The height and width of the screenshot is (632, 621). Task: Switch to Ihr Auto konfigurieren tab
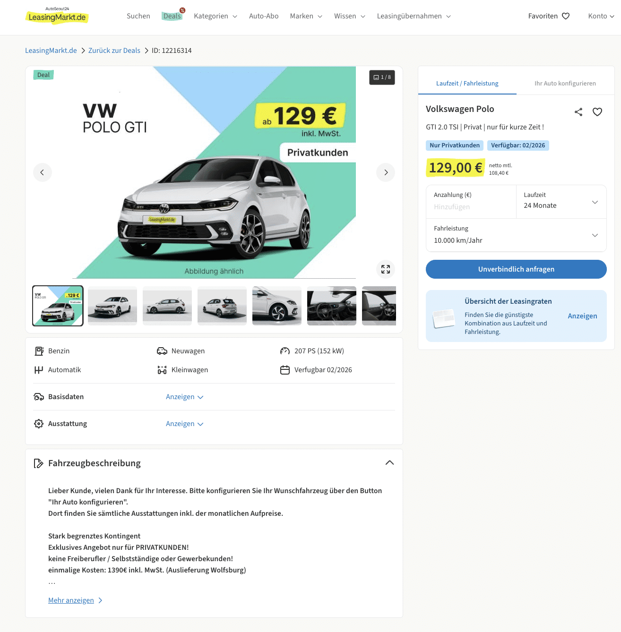pos(565,83)
